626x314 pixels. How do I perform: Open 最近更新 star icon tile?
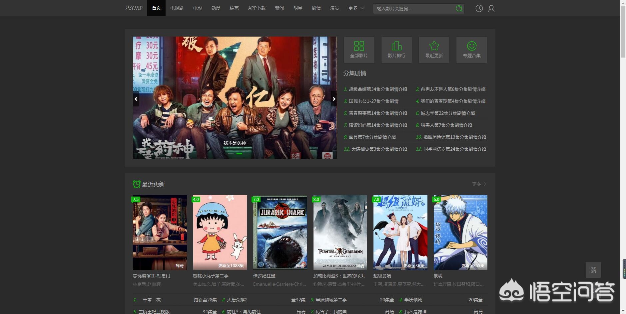[x=434, y=50]
